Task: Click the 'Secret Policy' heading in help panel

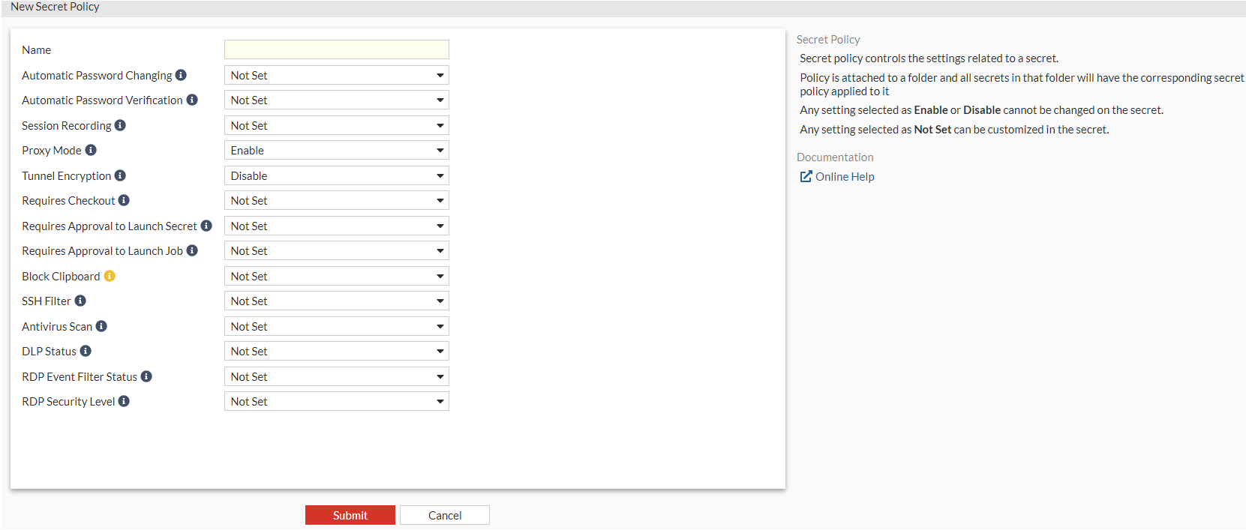Action: [828, 39]
